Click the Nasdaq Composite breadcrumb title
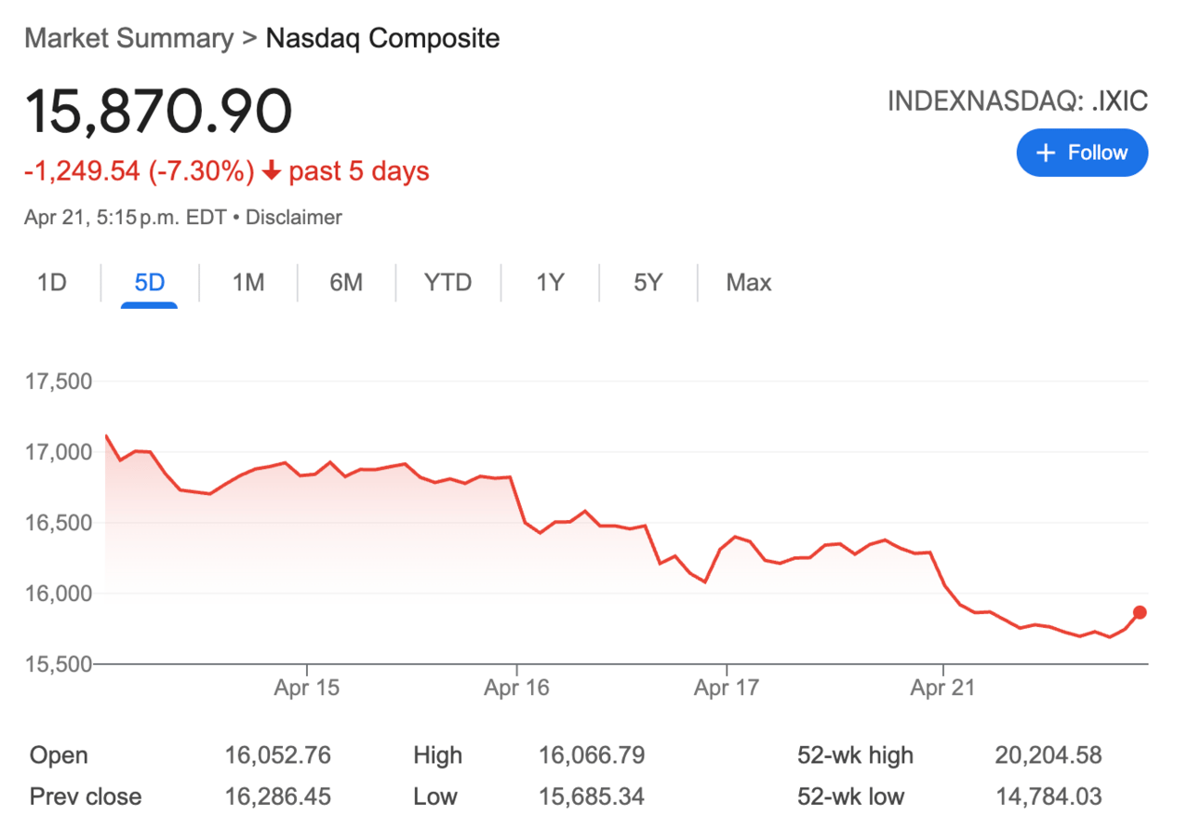This screenshot has height=828, width=1202. click(382, 38)
